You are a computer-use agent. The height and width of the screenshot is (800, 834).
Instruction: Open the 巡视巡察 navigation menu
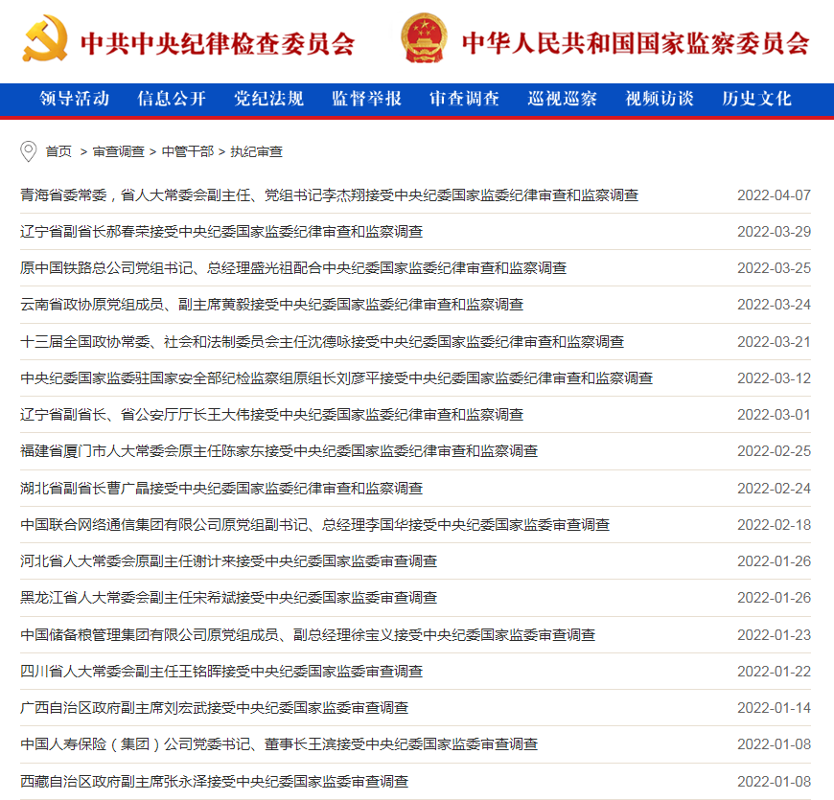coord(562,99)
